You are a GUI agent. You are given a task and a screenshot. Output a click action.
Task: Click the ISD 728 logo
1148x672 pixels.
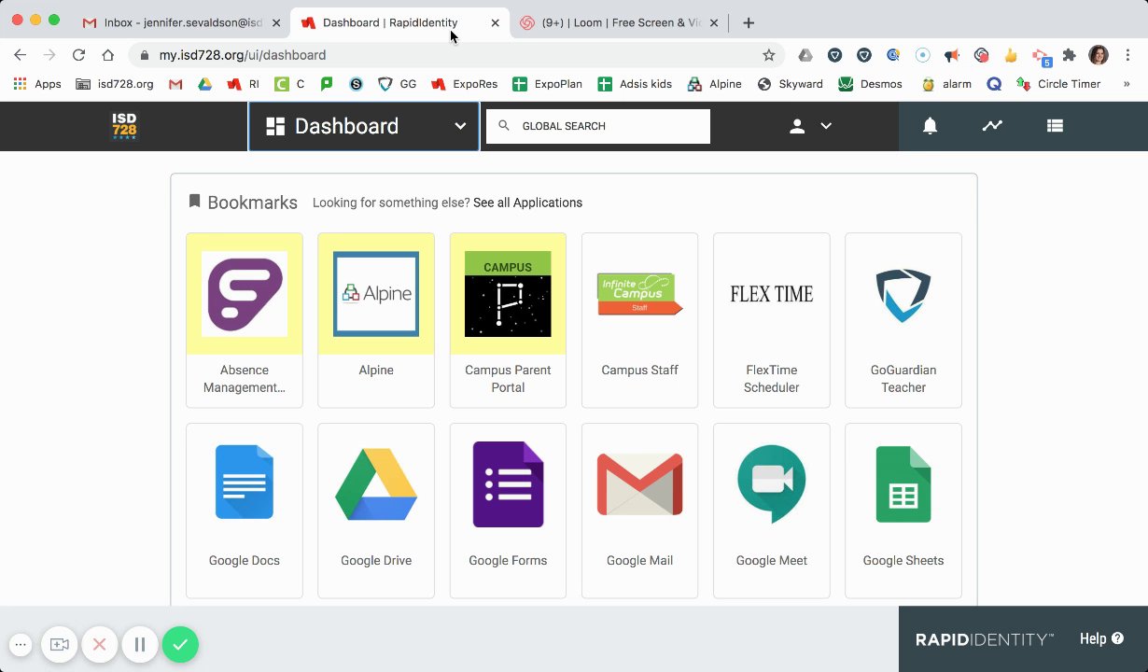click(124, 126)
